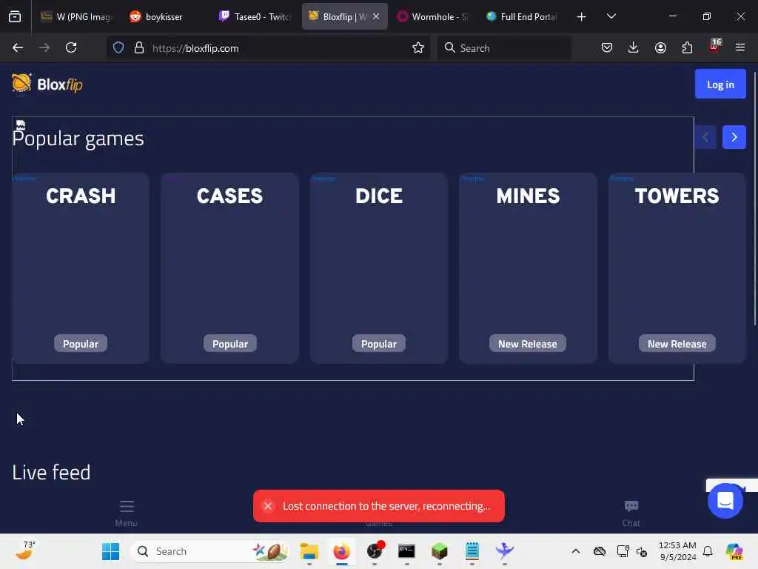758x569 pixels.
Task: Switch to the Full End Portal tab
Action: 522,16
